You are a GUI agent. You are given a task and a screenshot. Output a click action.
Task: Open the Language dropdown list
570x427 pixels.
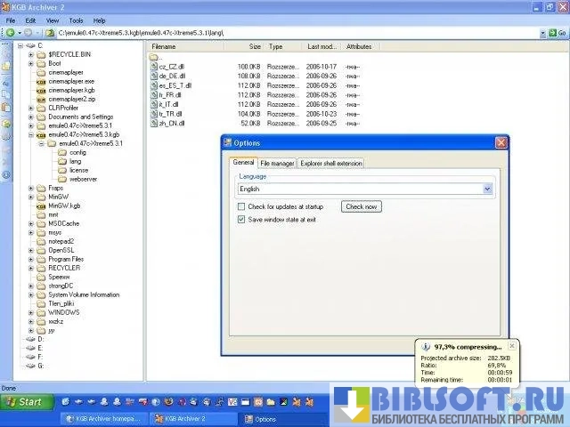click(487, 189)
